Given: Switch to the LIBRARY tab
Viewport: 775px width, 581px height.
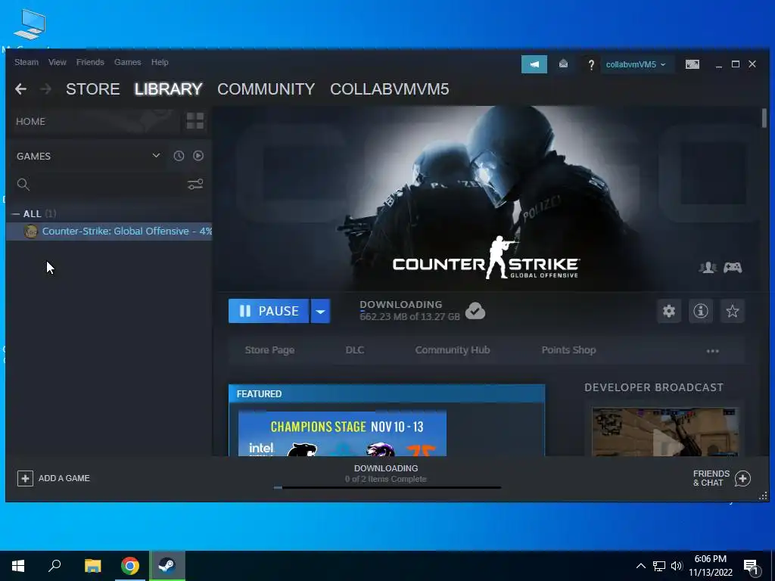Looking at the screenshot, I should 169,89.
